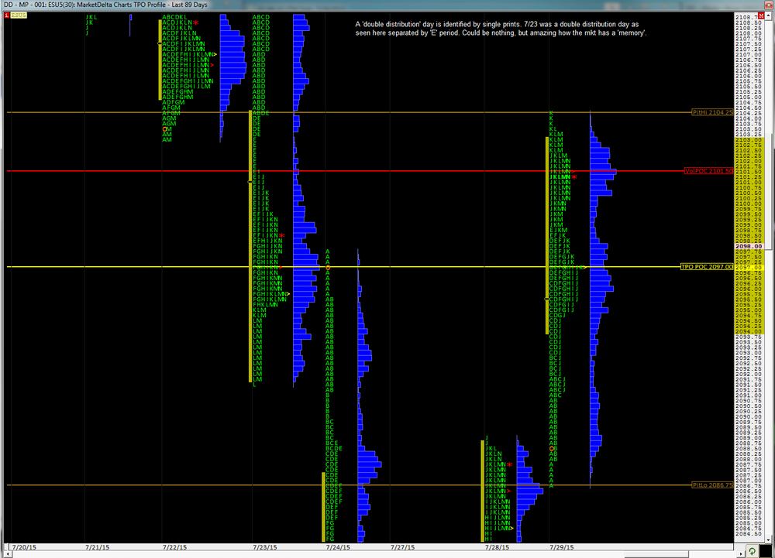
Task: Click the 2108.50 price on axis
Action: (x=749, y=22)
